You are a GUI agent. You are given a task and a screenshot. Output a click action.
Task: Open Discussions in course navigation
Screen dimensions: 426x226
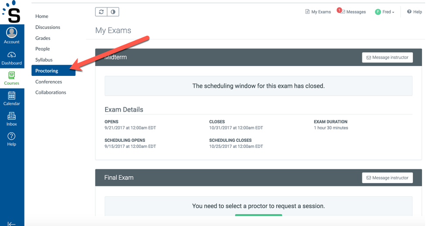point(48,27)
